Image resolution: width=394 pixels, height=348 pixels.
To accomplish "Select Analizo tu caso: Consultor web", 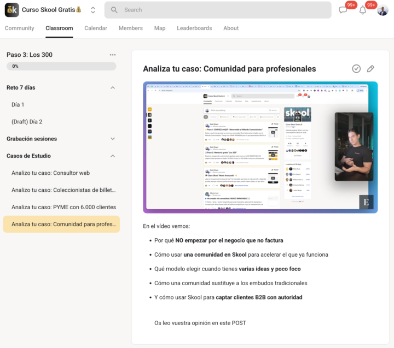I will [50, 173].
